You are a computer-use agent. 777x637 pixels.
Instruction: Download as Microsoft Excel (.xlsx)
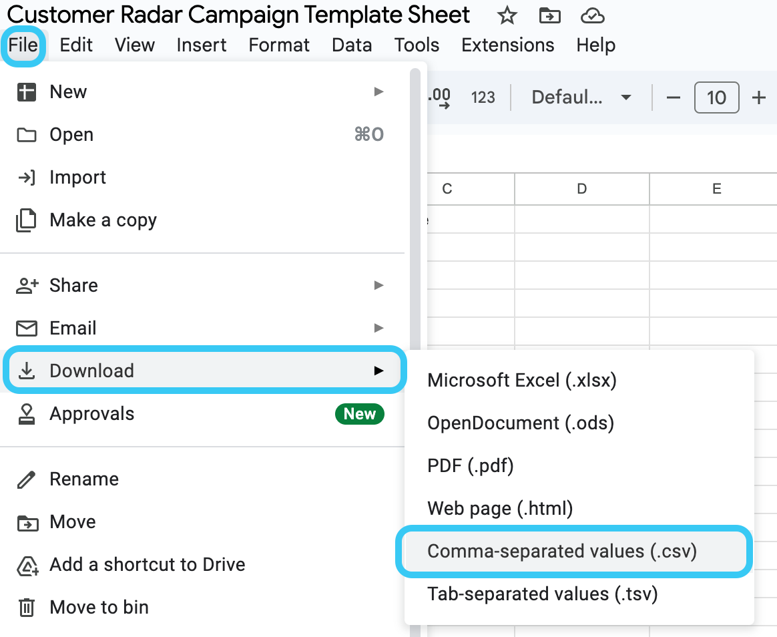coord(579,380)
